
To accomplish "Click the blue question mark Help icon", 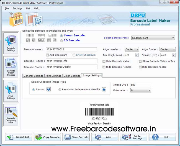I will point(155,137).
